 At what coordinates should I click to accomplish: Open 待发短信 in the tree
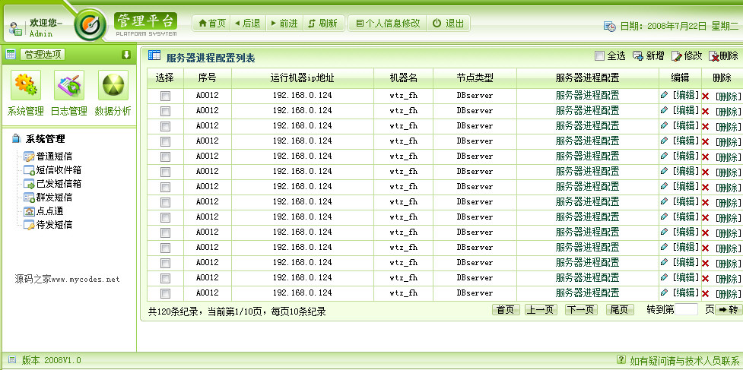tap(54, 225)
